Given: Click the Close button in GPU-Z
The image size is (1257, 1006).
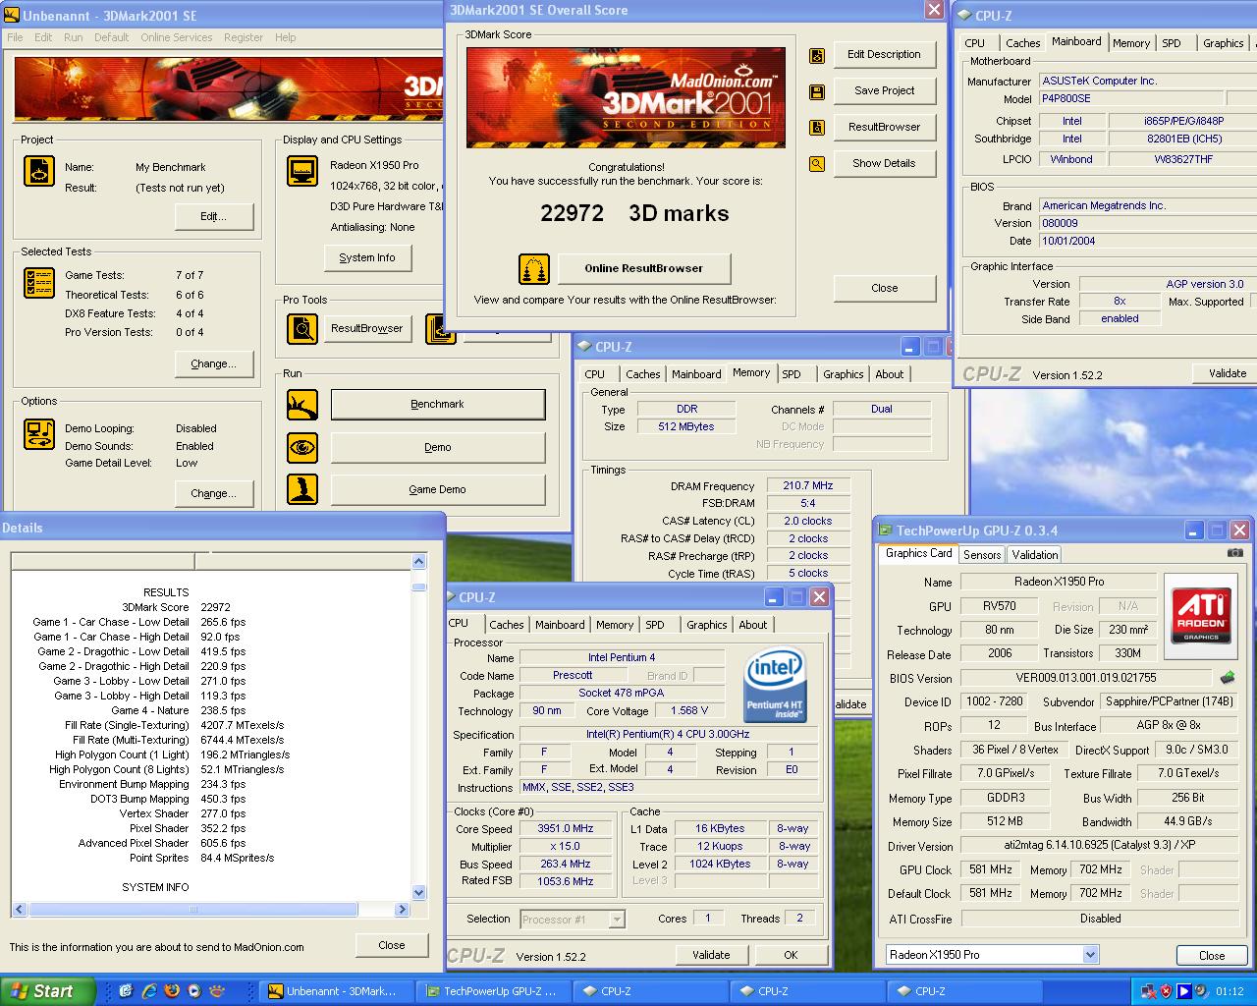Looking at the screenshot, I should point(1212,955).
